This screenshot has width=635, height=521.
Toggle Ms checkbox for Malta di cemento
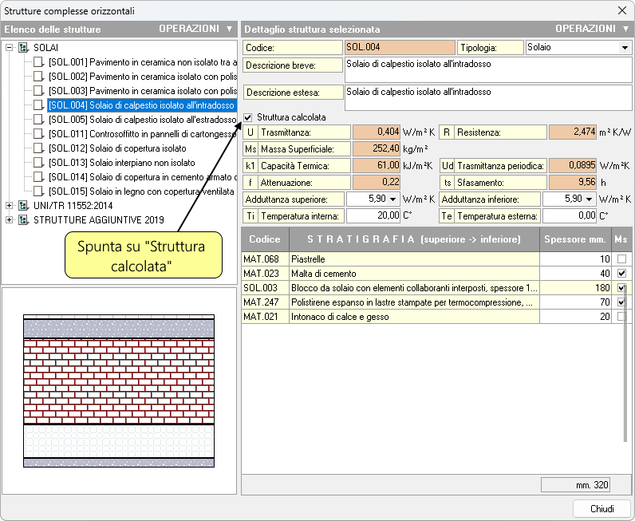click(x=621, y=274)
